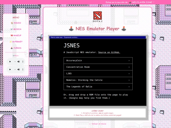Play the first audio player
Screen dimensions: 171x128
[10, 62]
